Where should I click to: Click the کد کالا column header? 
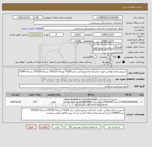click(x=128, y=95)
